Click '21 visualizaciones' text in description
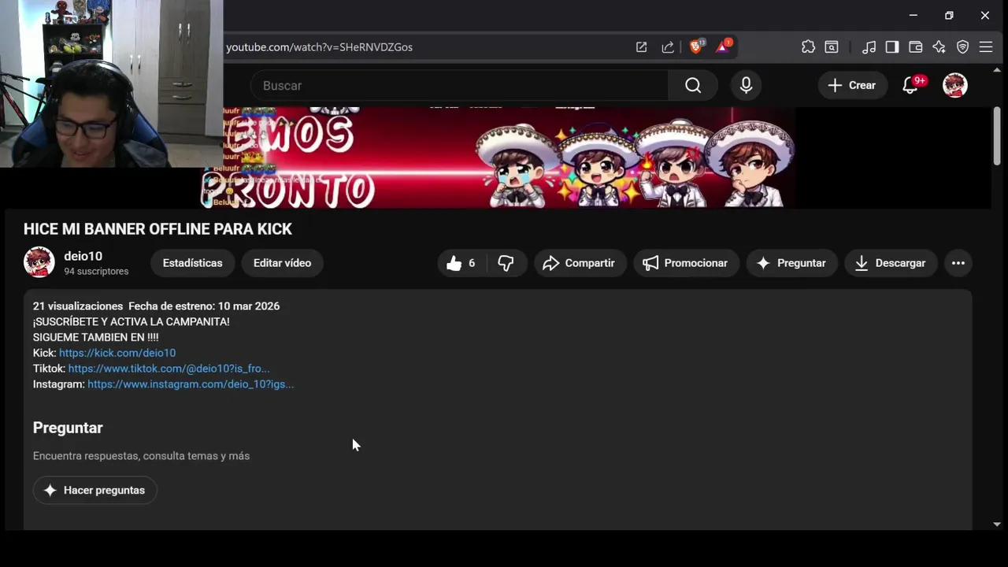 point(78,306)
